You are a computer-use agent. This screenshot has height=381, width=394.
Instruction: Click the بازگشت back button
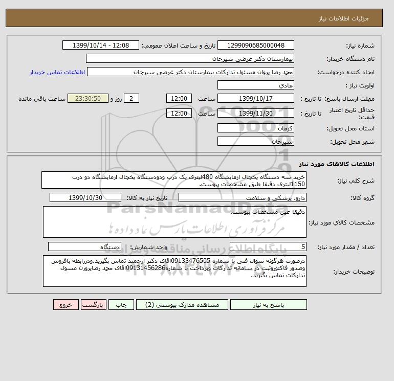tap(94, 305)
